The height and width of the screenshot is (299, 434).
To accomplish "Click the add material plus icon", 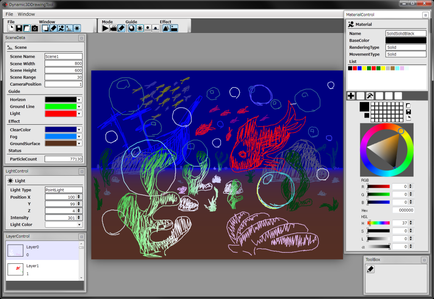I will (351, 96).
